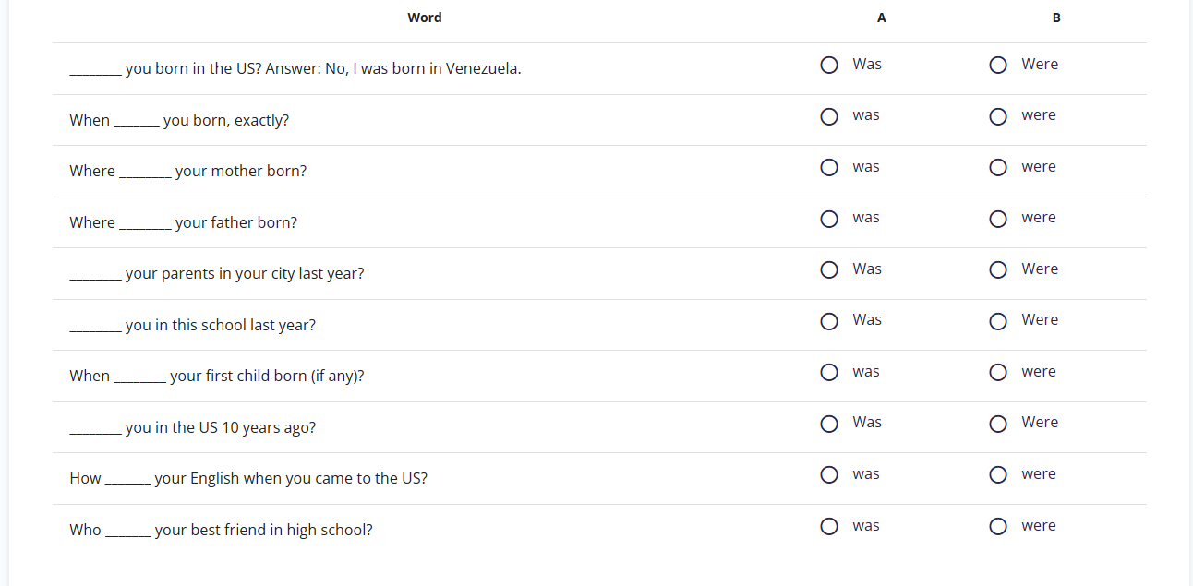Mark 'was' for 'your best friend in high school?'
Image resolution: width=1193 pixels, height=586 pixels.
(x=829, y=526)
